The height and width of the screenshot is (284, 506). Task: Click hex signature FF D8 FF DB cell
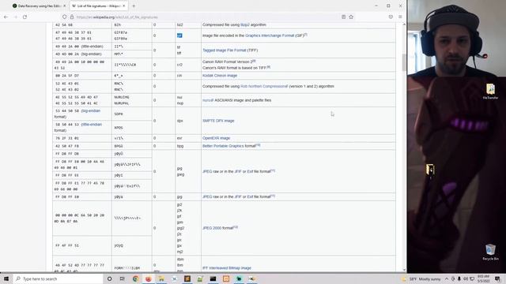click(x=82, y=154)
